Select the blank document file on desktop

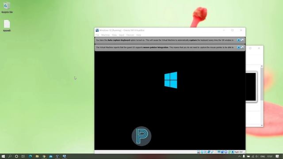7,26
